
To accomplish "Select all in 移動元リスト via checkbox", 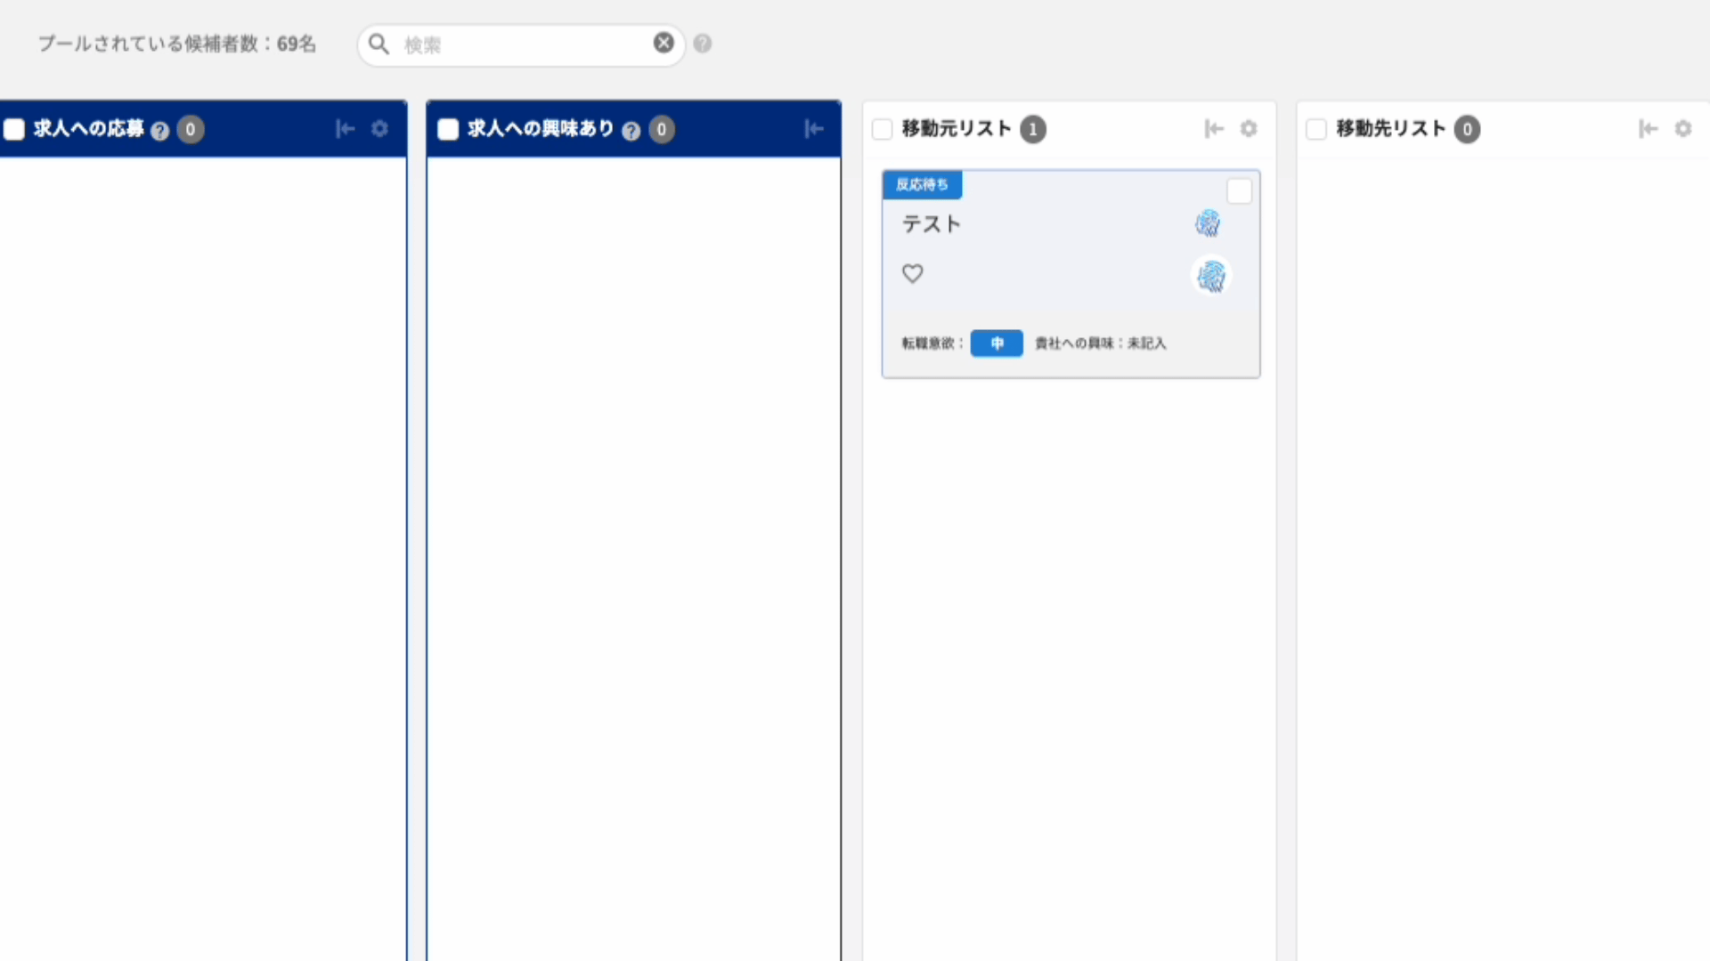I will point(882,130).
